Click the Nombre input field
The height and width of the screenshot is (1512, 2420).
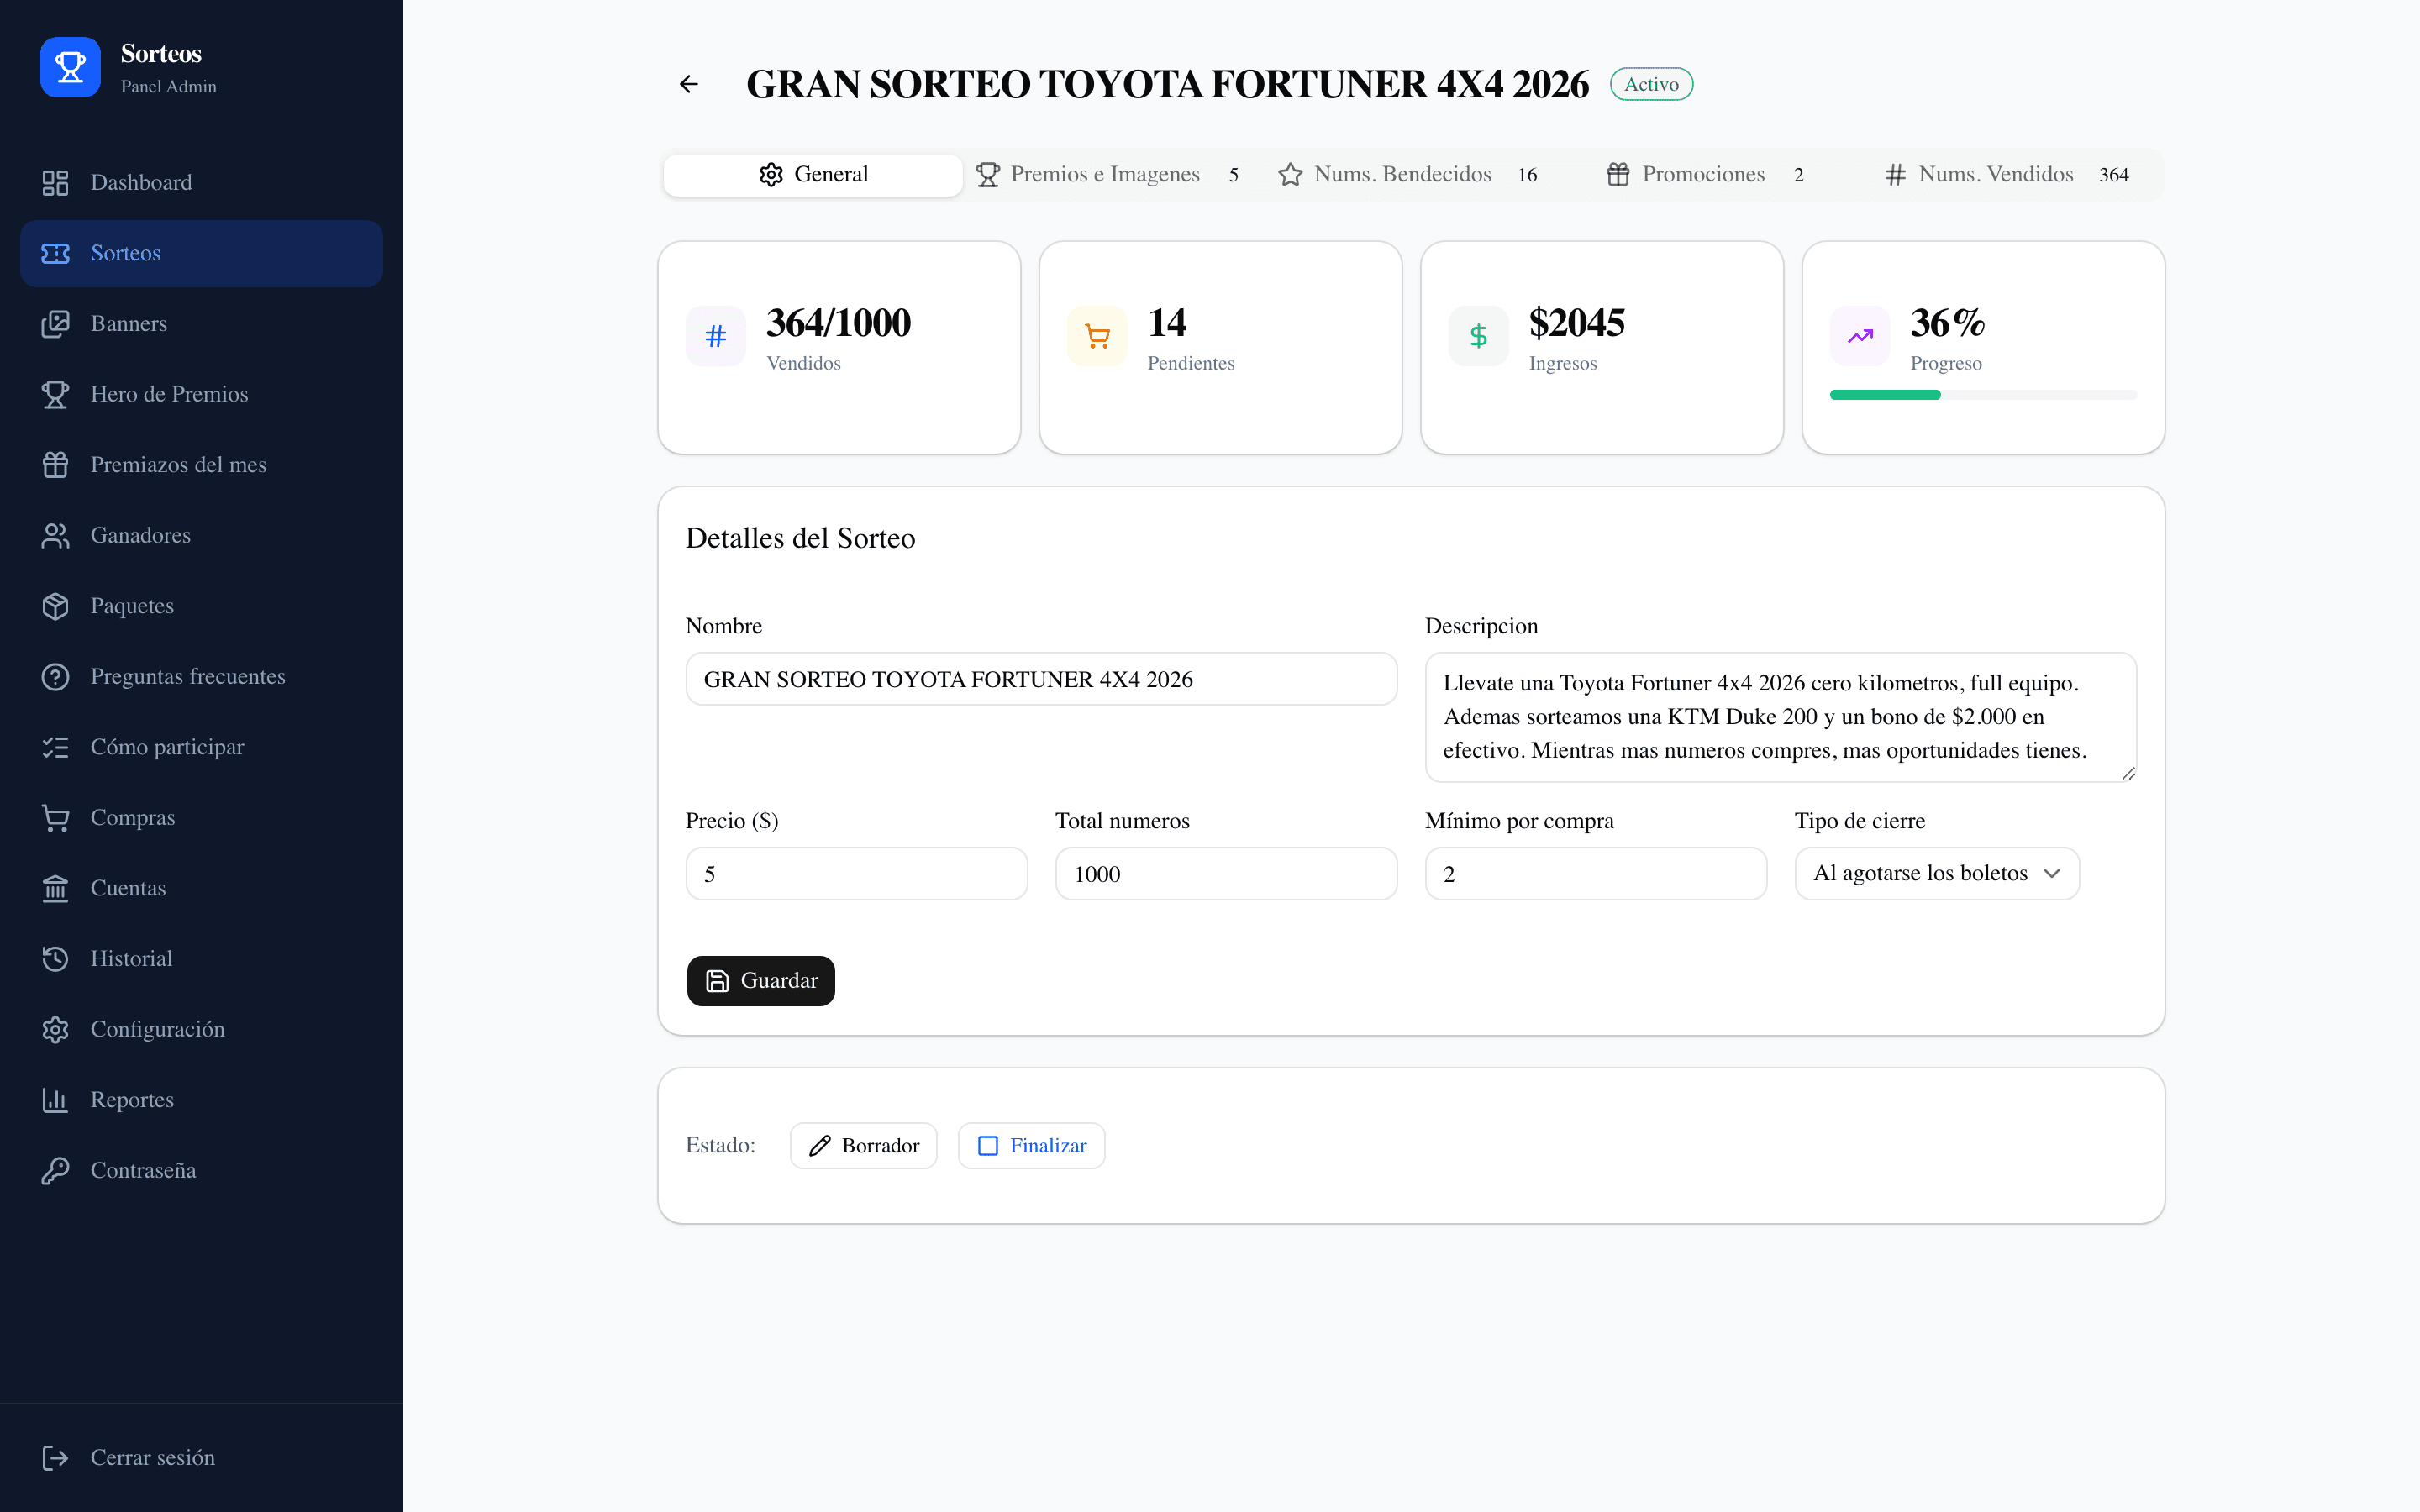click(1041, 679)
